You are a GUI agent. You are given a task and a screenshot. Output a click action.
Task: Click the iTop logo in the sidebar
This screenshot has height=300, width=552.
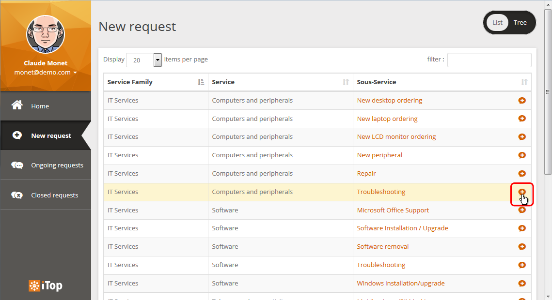pos(46,286)
